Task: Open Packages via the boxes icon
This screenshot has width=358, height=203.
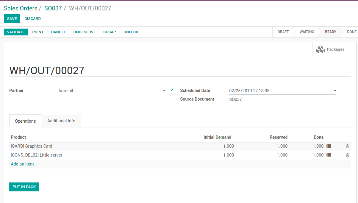Action: click(321, 49)
